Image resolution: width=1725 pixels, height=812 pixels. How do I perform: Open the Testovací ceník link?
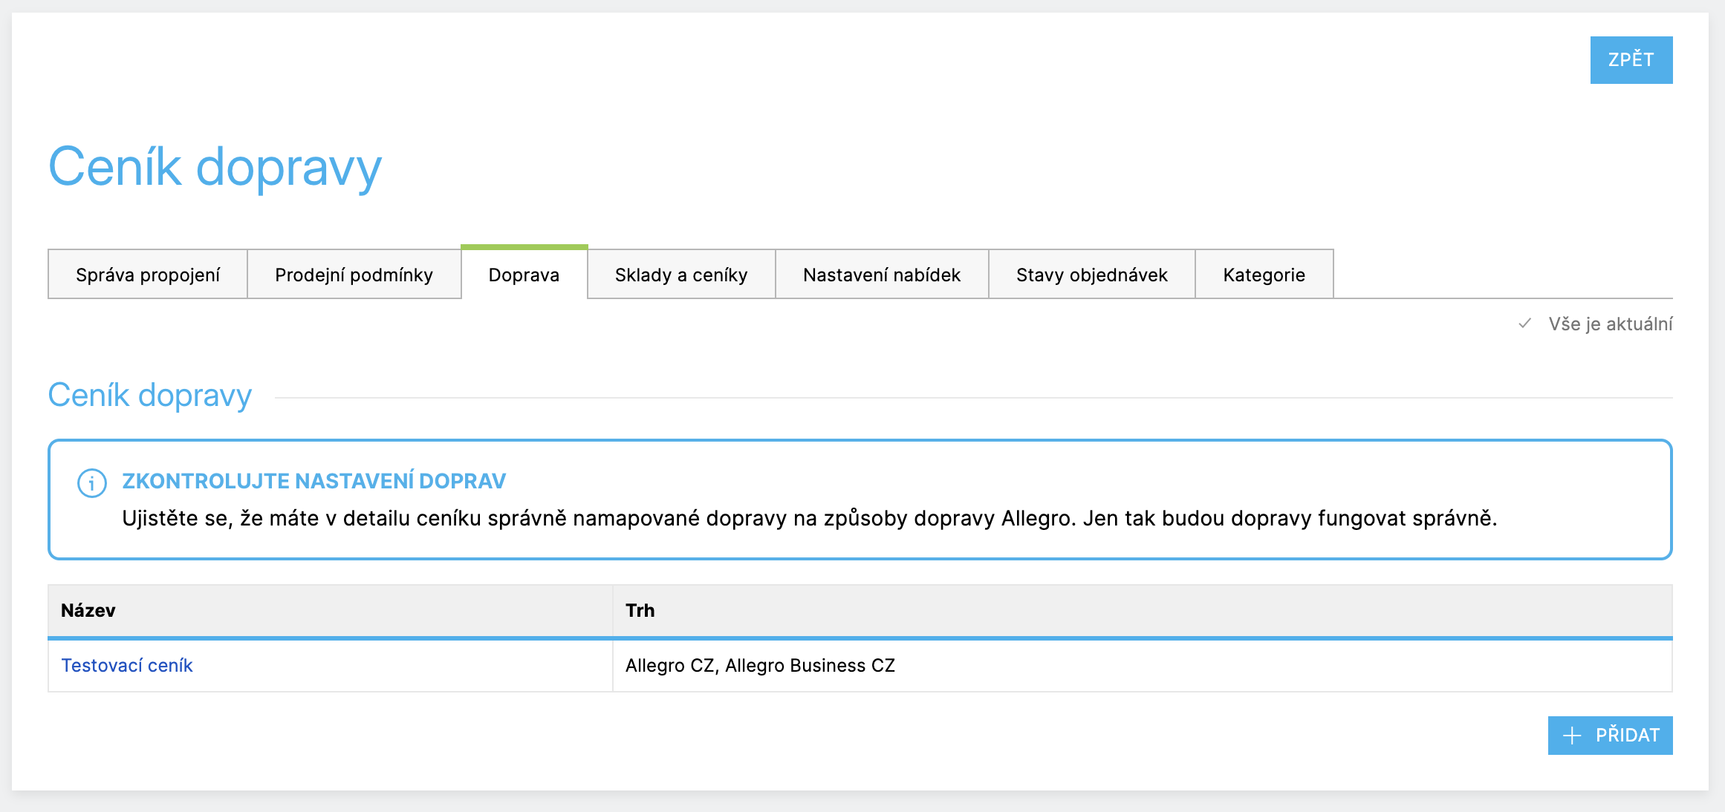coord(127,665)
